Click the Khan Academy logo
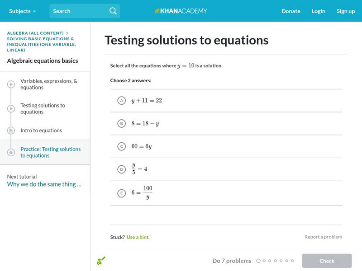The image size is (362, 271). [x=181, y=11]
